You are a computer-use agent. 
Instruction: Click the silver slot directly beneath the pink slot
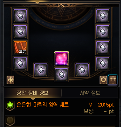(61, 75)
